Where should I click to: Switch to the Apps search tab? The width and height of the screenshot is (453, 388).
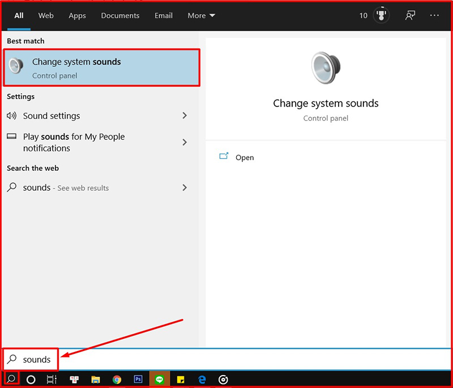(x=77, y=15)
